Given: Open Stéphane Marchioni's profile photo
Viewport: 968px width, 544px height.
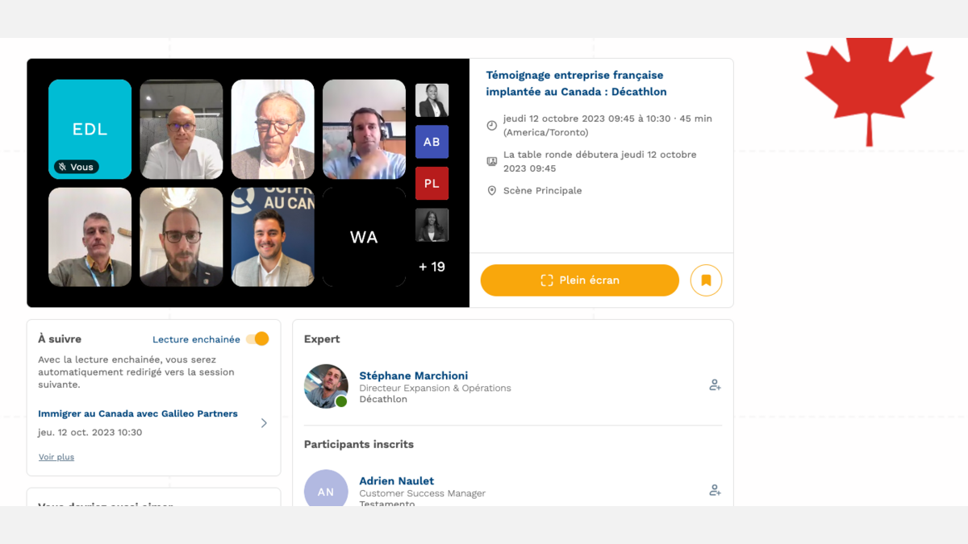Looking at the screenshot, I should click(x=326, y=386).
